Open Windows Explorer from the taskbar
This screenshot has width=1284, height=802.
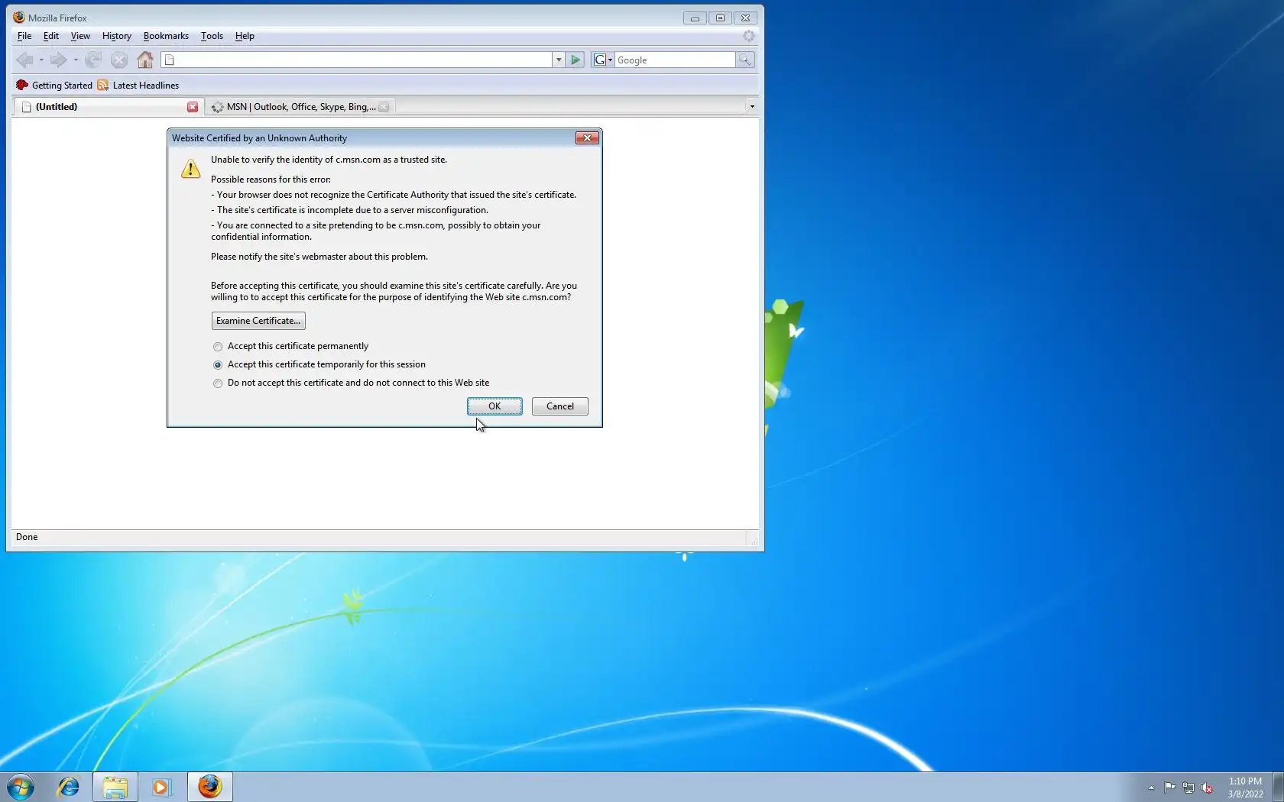115,787
